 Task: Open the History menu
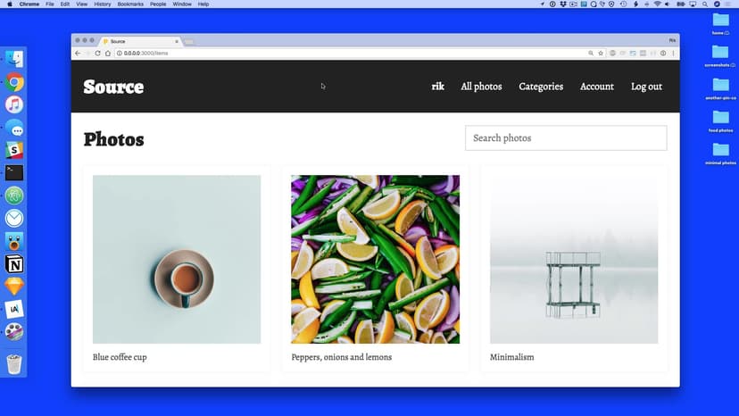click(x=103, y=4)
